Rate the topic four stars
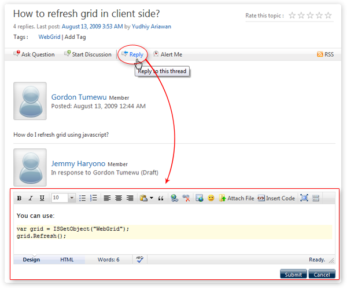Viewport: 347px width, 288px height. (x=319, y=15)
